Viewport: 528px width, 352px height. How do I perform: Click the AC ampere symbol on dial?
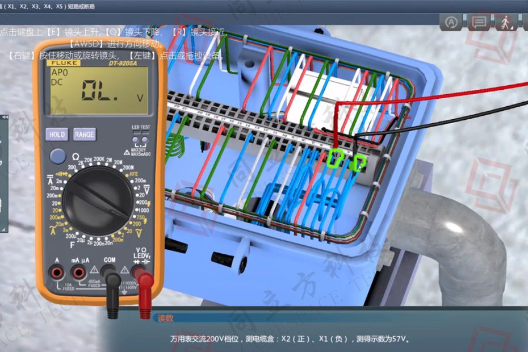tap(53, 231)
